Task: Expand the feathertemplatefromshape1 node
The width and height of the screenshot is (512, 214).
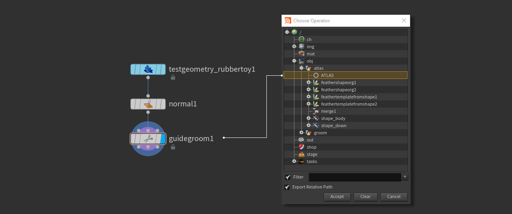Action: click(309, 97)
